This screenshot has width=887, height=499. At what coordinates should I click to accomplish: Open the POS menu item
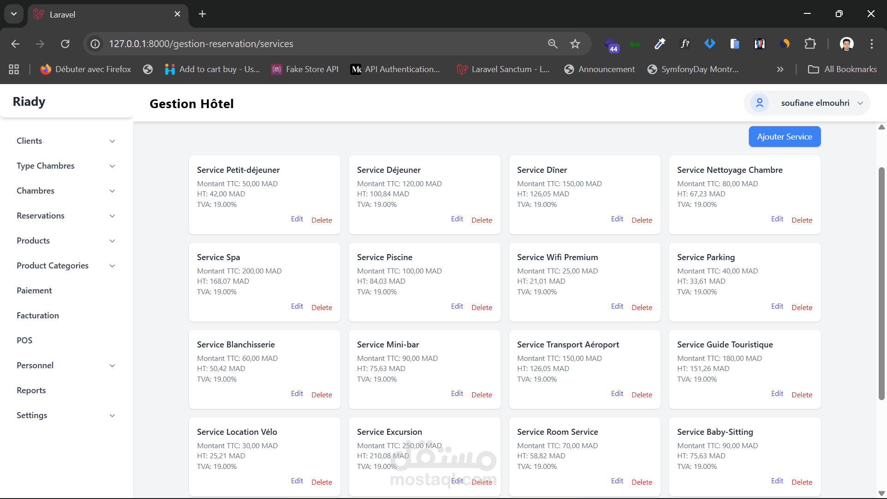(x=24, y=341)
